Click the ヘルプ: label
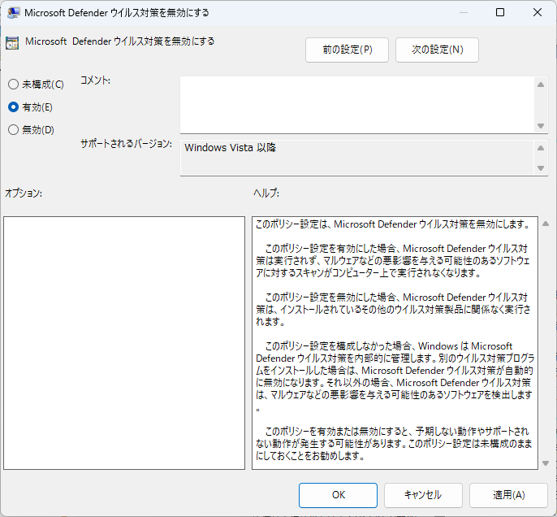Viewport: 557px width, 517px height. tap(266, 193)
